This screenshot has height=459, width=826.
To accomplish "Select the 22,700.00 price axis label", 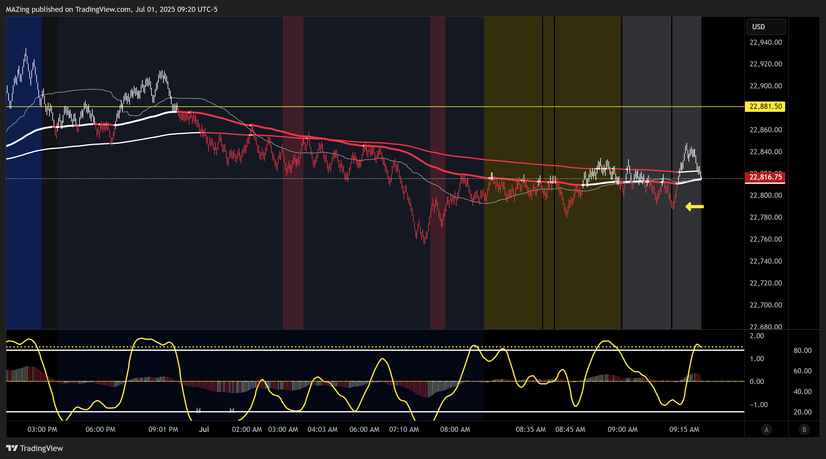I will (x=766, y=305).
